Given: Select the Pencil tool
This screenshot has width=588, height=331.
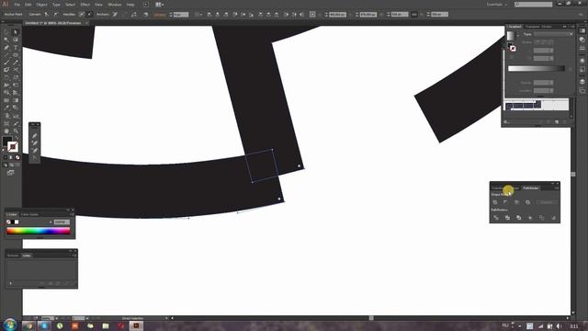Looking at the screenshot, I should click(16, 63).
